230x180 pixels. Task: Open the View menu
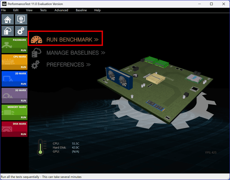point(29,10)
